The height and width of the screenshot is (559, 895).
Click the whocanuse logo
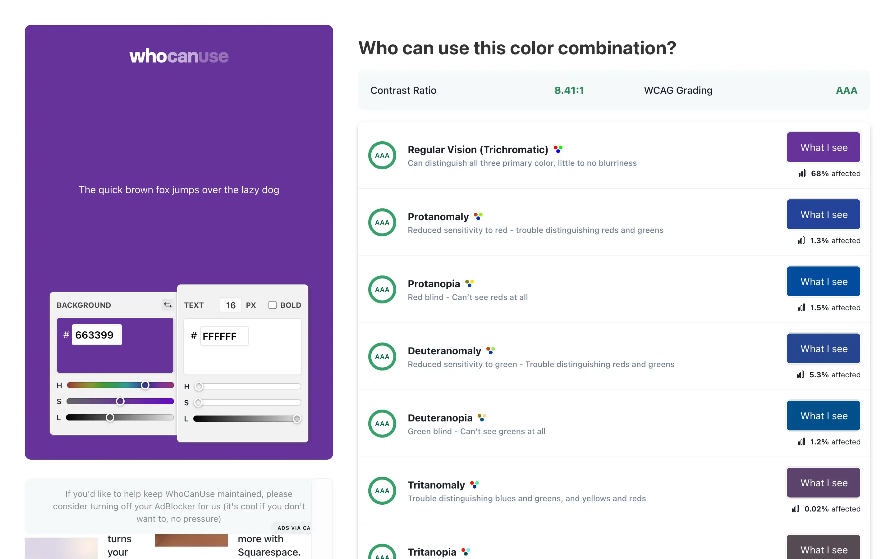click(x=179, y=56)
